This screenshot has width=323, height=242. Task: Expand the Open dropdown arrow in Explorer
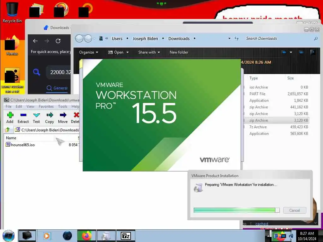point(127,52)
